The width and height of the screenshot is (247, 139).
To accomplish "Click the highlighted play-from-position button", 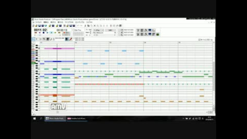I will (x=51, y=33).
